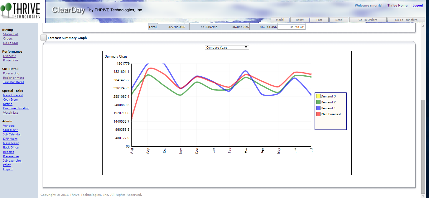The height and width of the screenshot is (198, 429).
Task: Click the Go To Transfers button
Action: (406, 20)
